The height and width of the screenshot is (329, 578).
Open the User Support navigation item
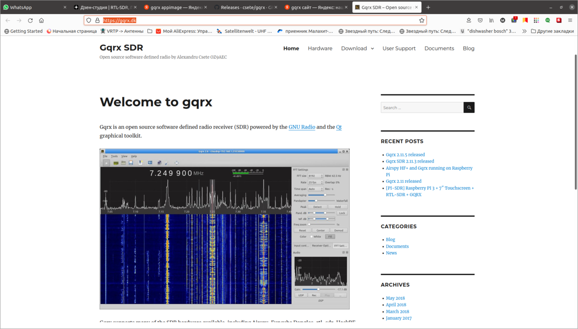(399, 49)
